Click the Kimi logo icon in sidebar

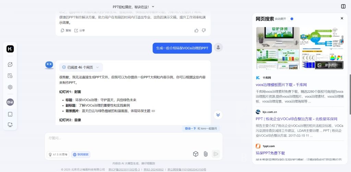point(10,49)
